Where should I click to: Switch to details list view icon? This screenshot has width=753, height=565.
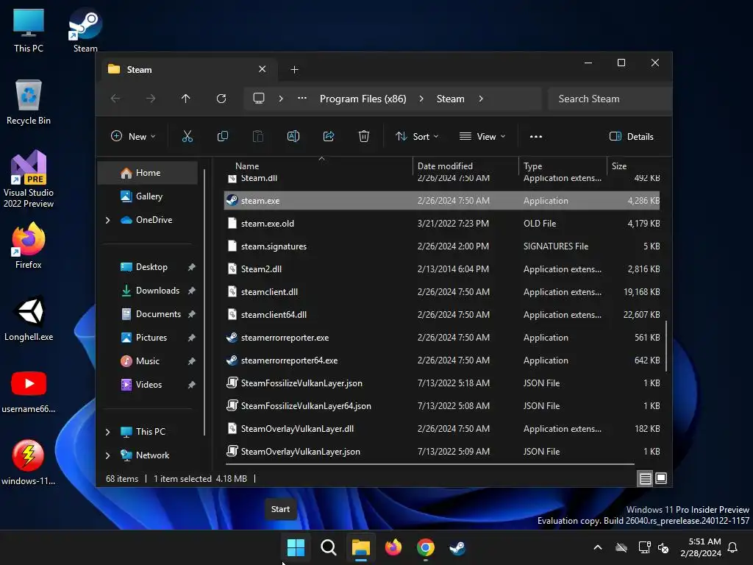click(x=645, y=478)
